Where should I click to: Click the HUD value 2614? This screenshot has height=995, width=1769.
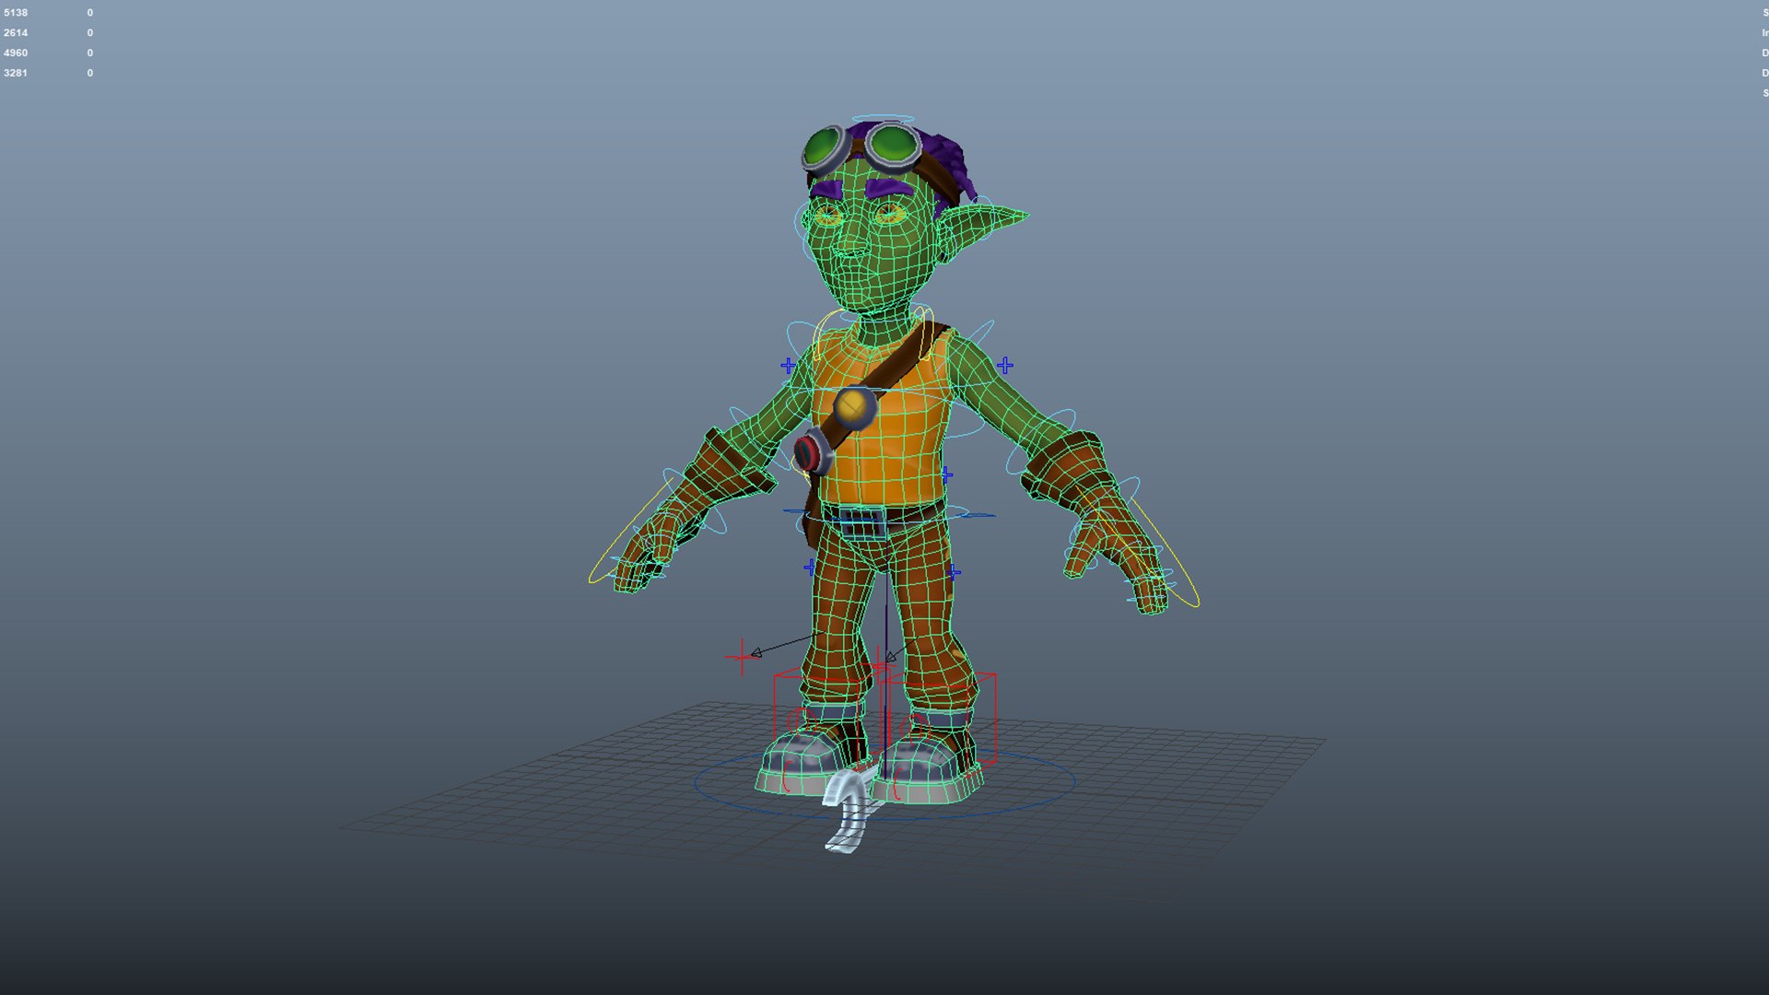pos(16,33)
